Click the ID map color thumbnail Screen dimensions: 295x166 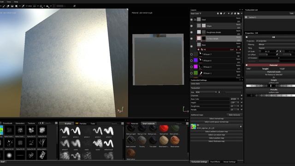193,126
